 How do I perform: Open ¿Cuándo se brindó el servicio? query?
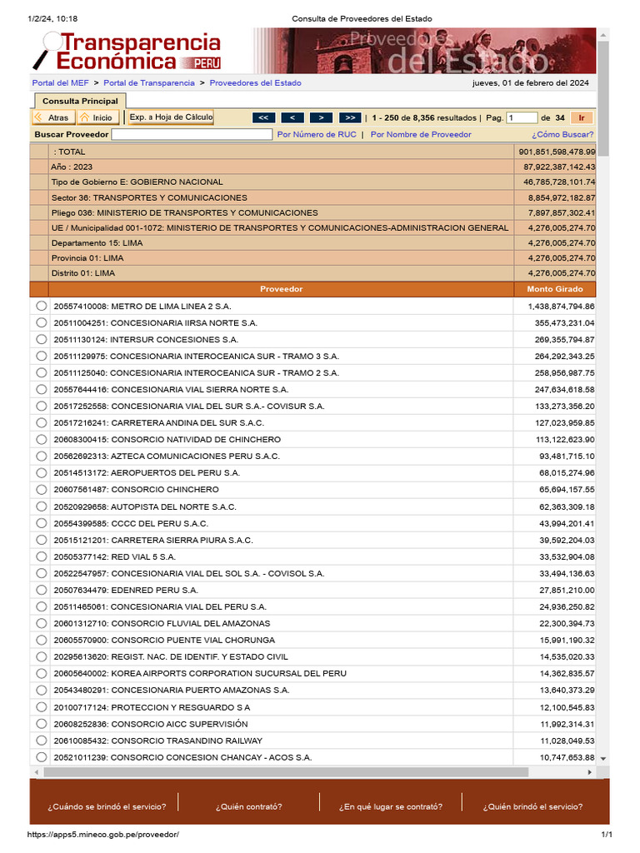(107, 806)
